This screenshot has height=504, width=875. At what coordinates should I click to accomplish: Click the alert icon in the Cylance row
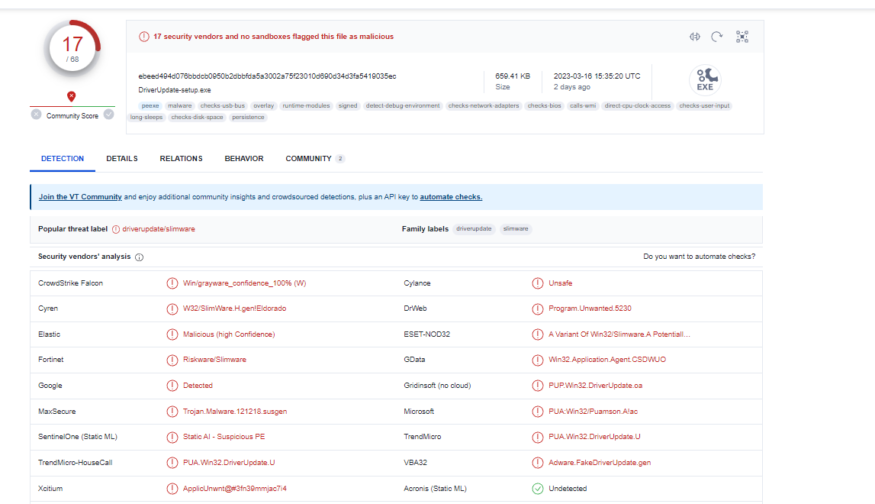pos(537,283)
